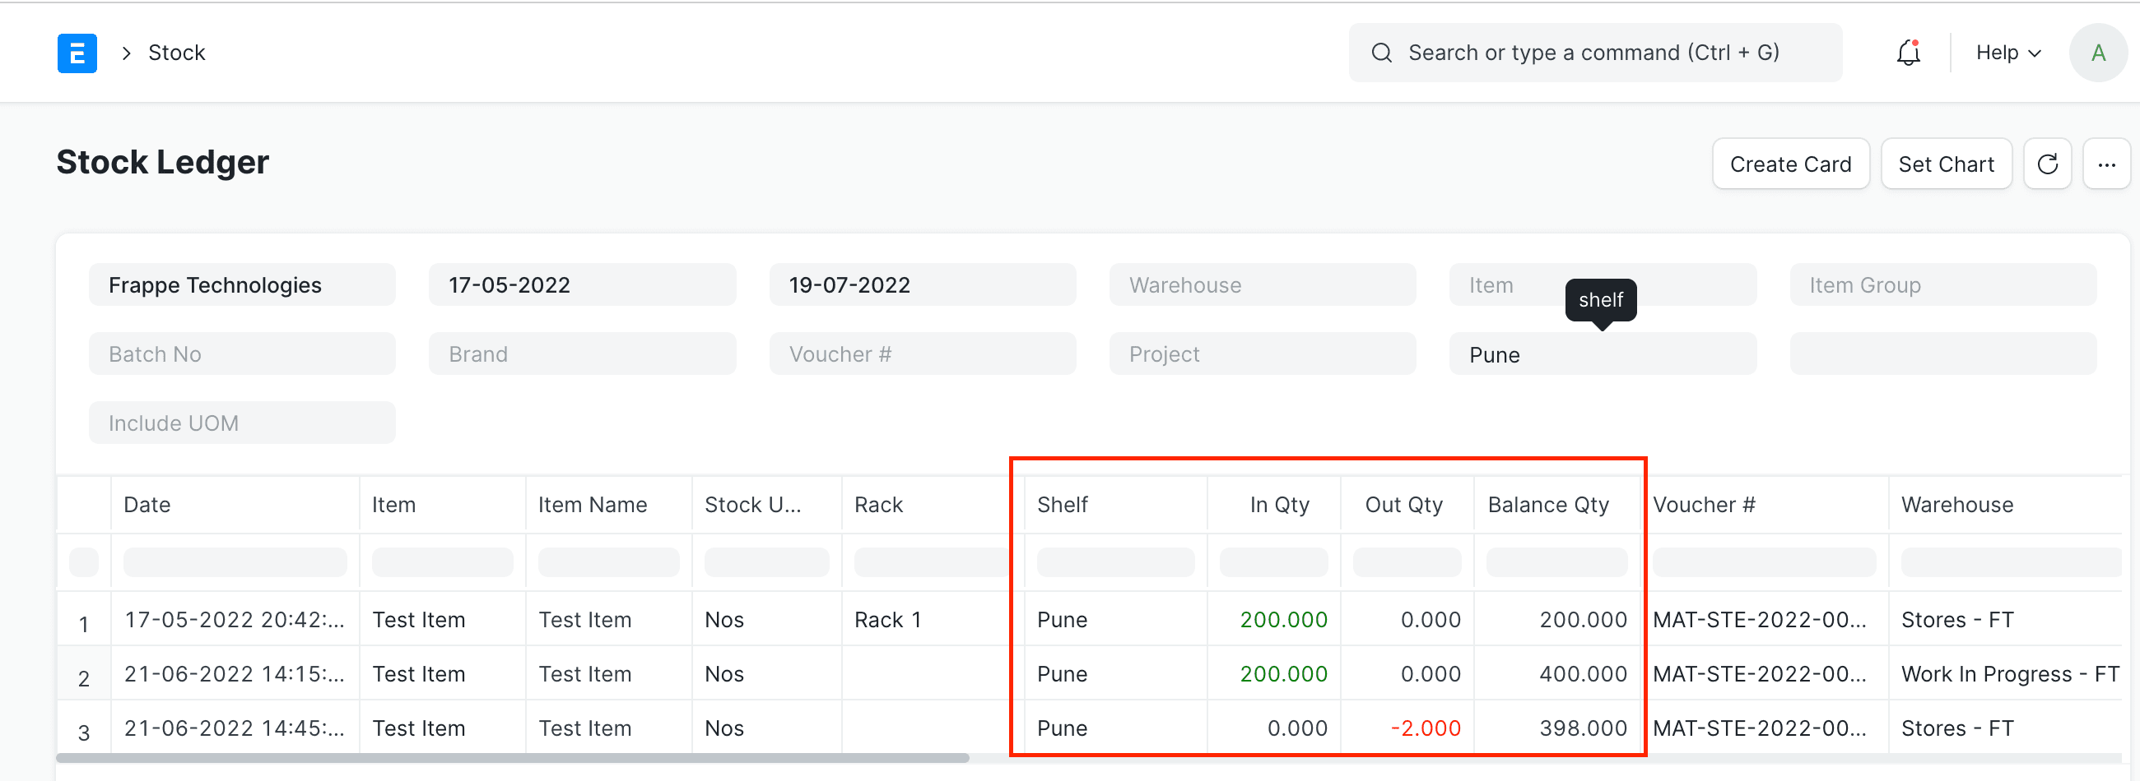Edit the 17-05-2022 from-date filter

[x=583, y=284]
